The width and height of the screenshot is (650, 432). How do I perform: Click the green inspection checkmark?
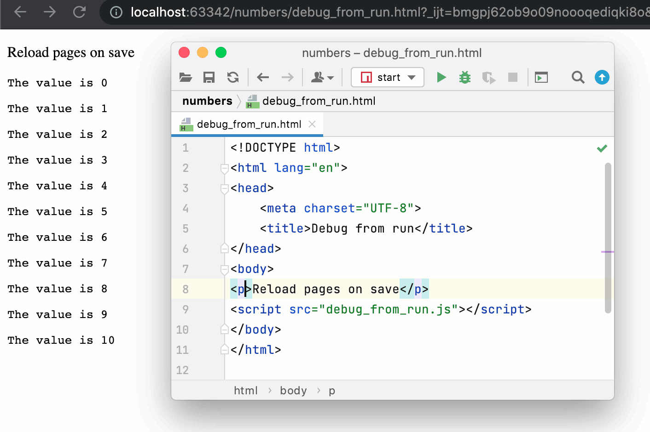pyautogui.click(x=601, y=148)
